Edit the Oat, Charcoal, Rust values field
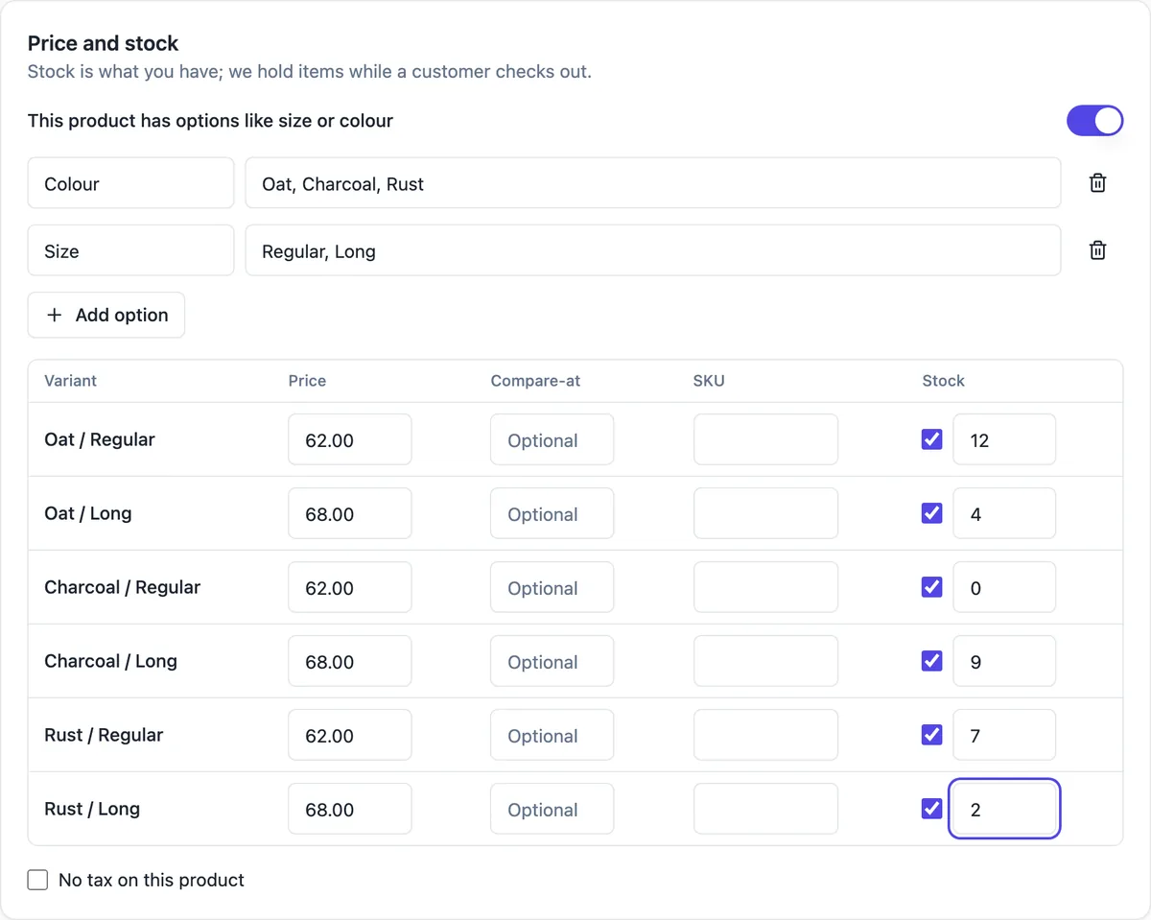 653,183
